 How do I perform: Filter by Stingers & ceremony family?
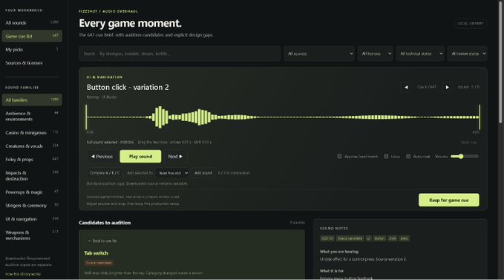[x=32, y=206]
